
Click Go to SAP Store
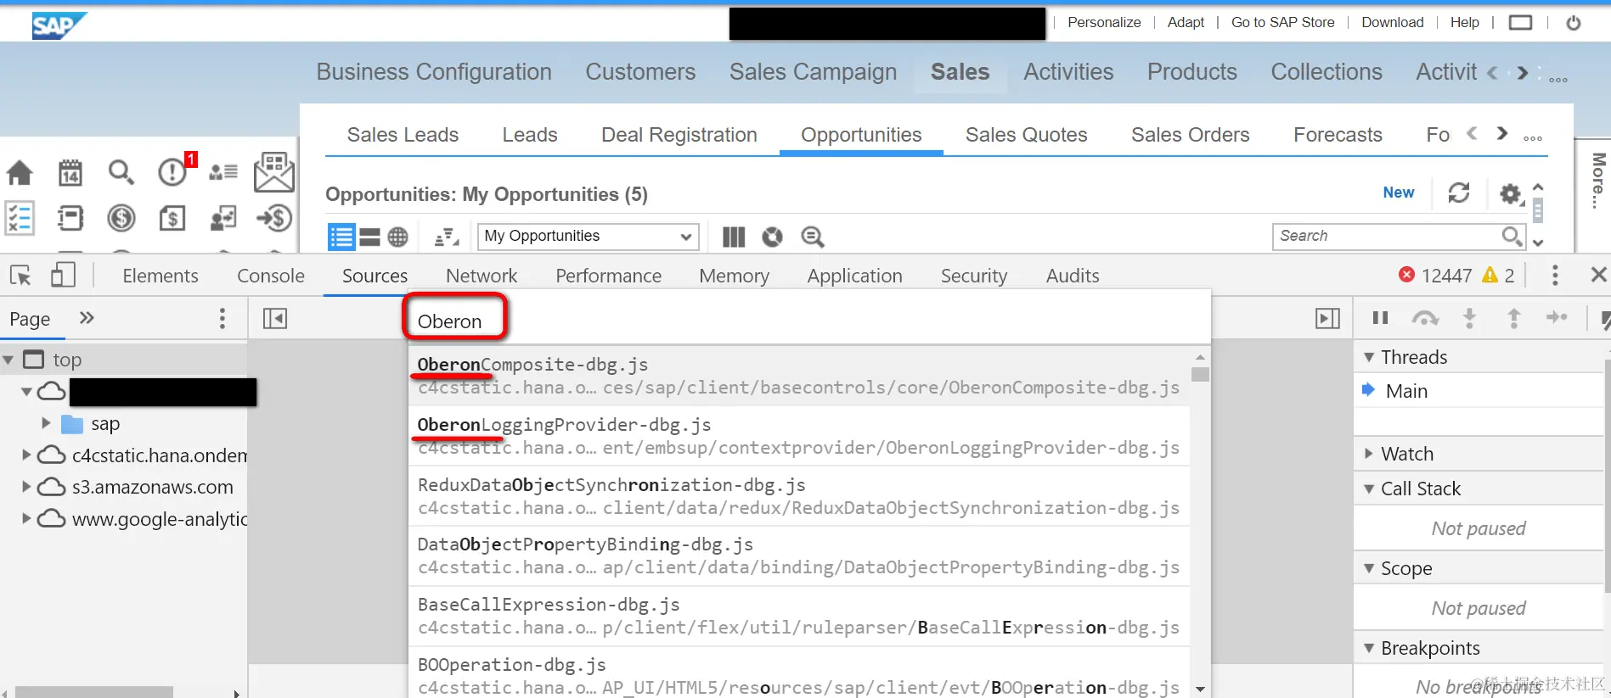[1282, 23]
